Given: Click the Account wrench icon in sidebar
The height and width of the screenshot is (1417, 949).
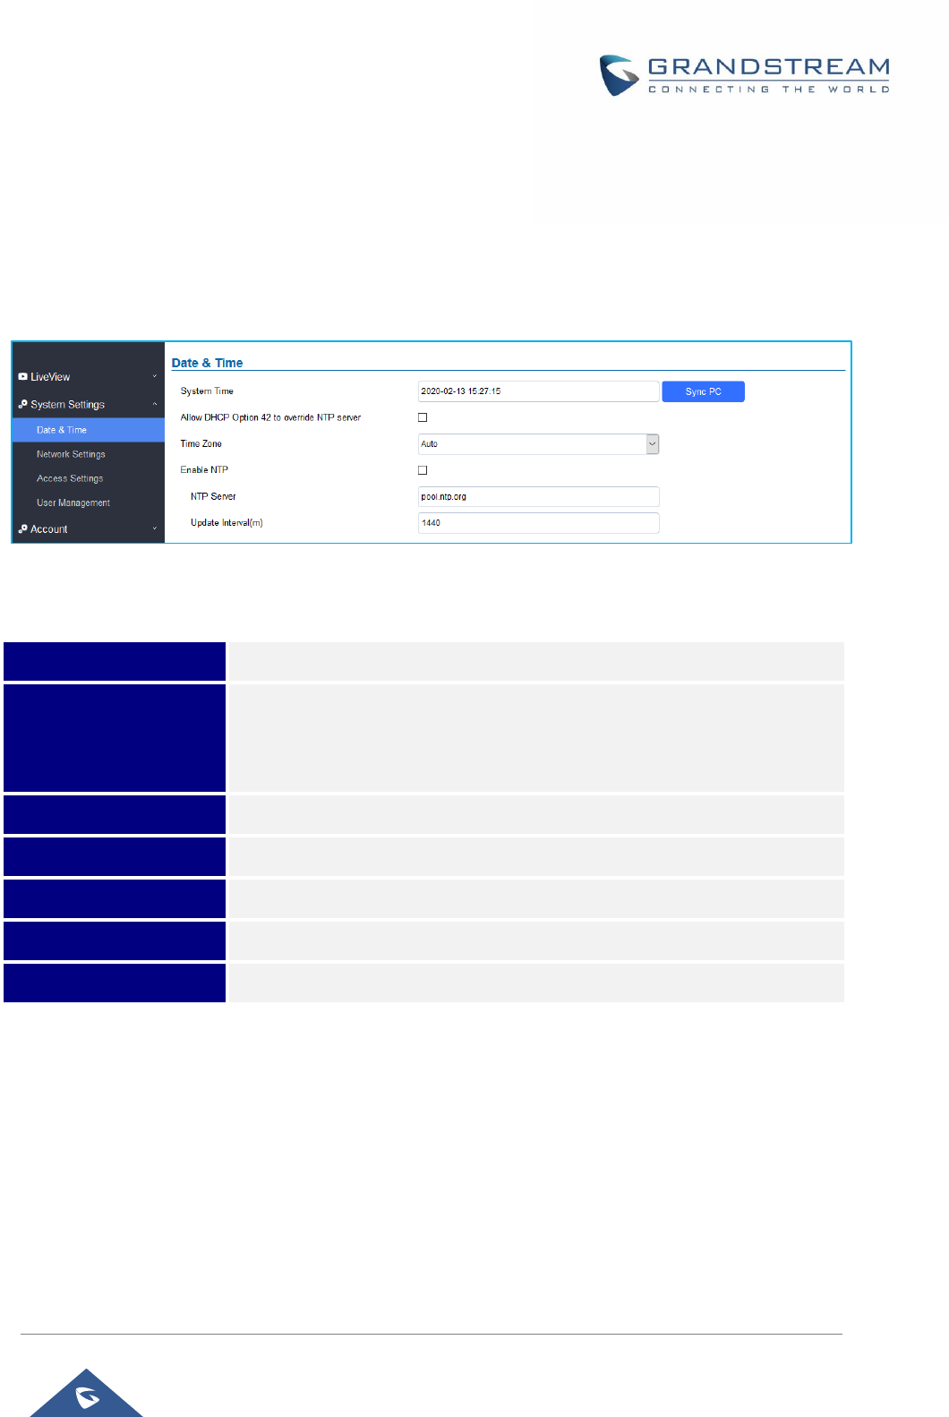Looking at the screenshot, I should point(22,528).
